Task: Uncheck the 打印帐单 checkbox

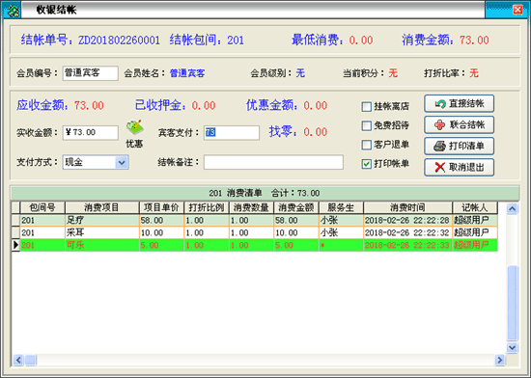Action: coord(367,164)
